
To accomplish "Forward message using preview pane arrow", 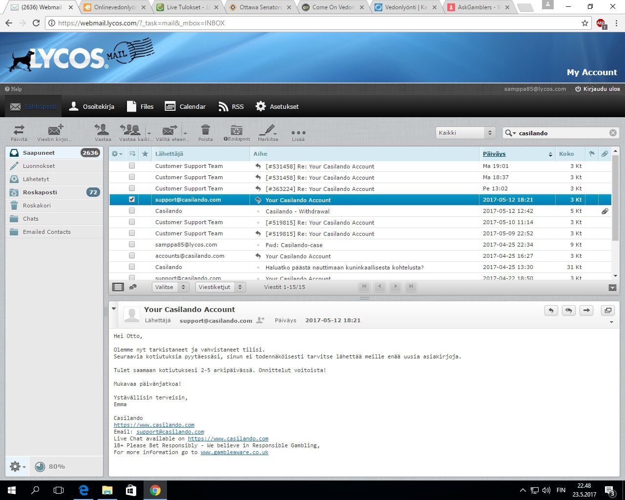I will (x=586, y=310).
